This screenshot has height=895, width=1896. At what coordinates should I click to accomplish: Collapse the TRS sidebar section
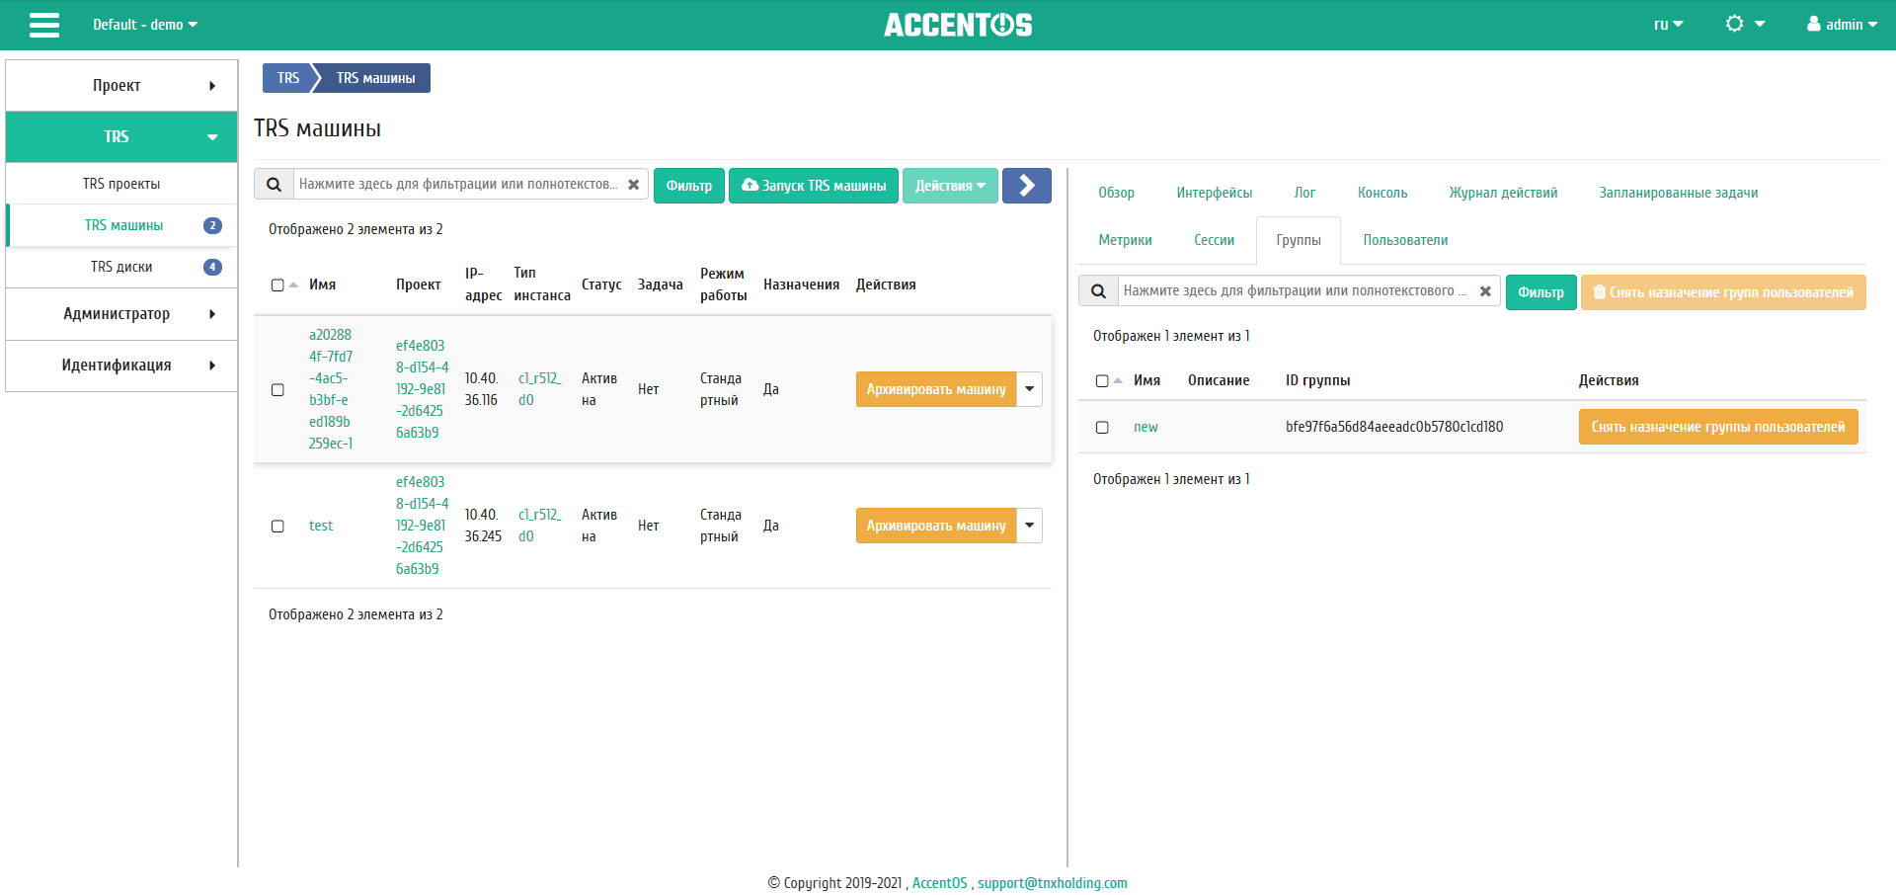click(121, 137)
